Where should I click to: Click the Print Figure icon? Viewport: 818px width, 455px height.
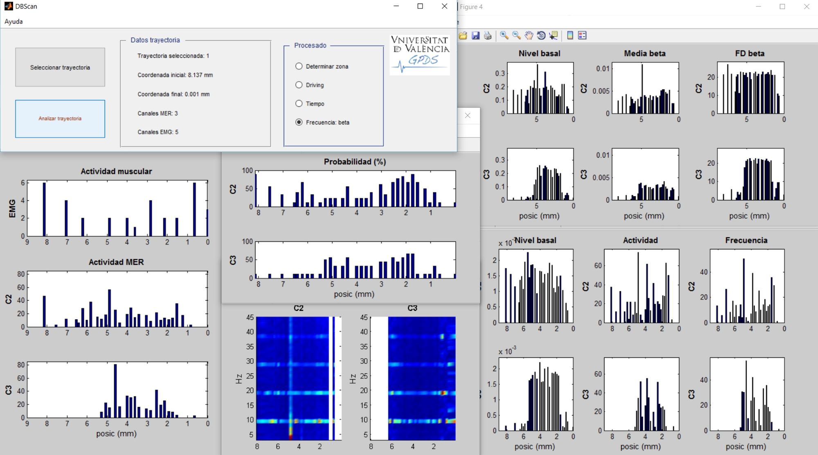pyautogui.click(x=488, y=36)
